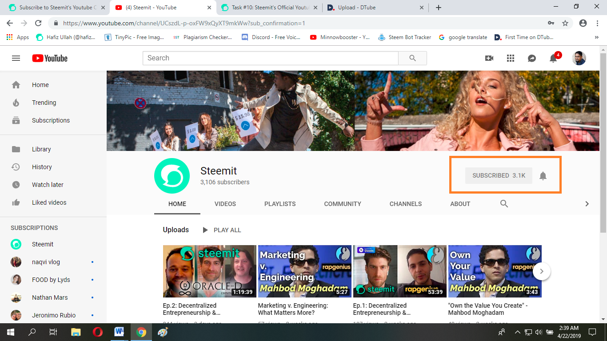Click the channel search magnifier icon

504,204
